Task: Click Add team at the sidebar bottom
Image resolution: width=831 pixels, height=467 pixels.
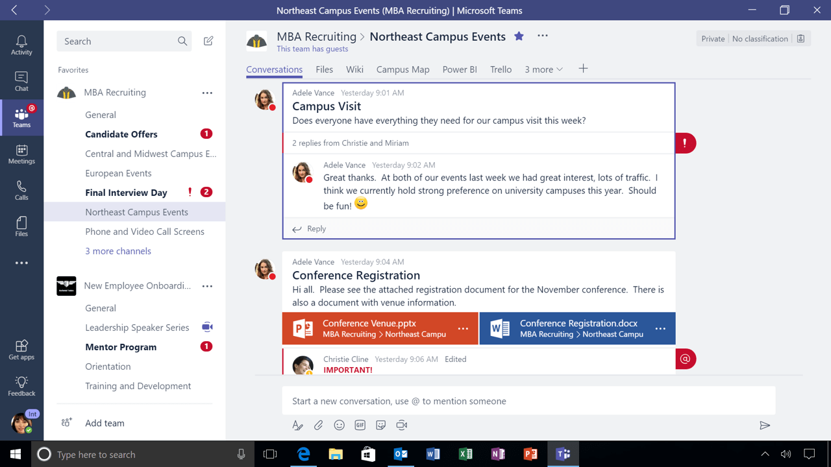Action: pos(105,423)
